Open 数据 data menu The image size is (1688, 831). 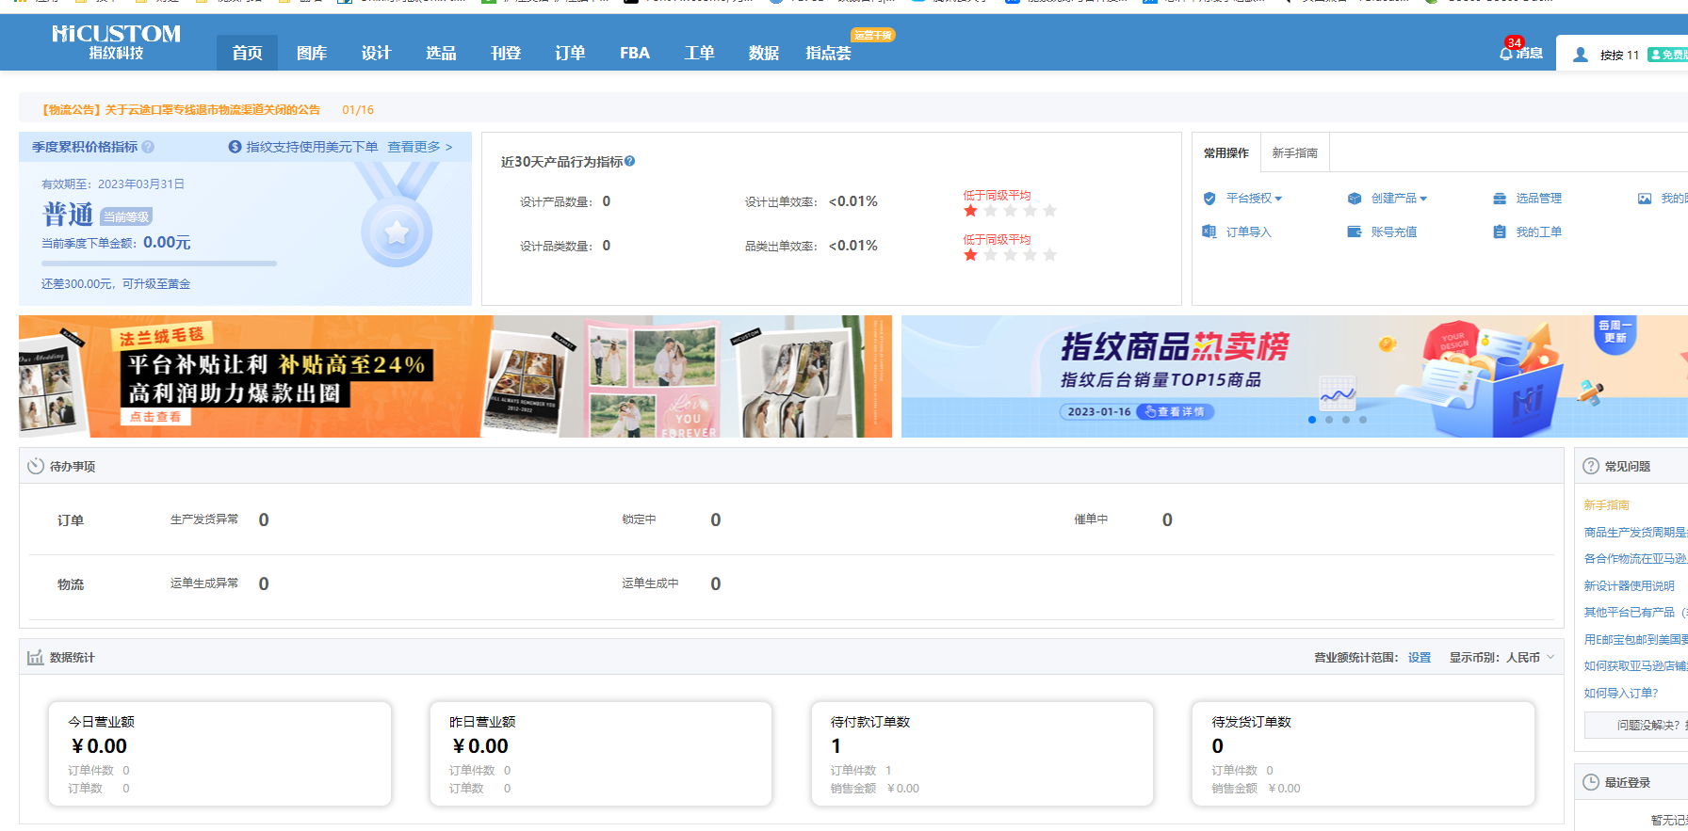pyautogui.click(x=764, y=53)
